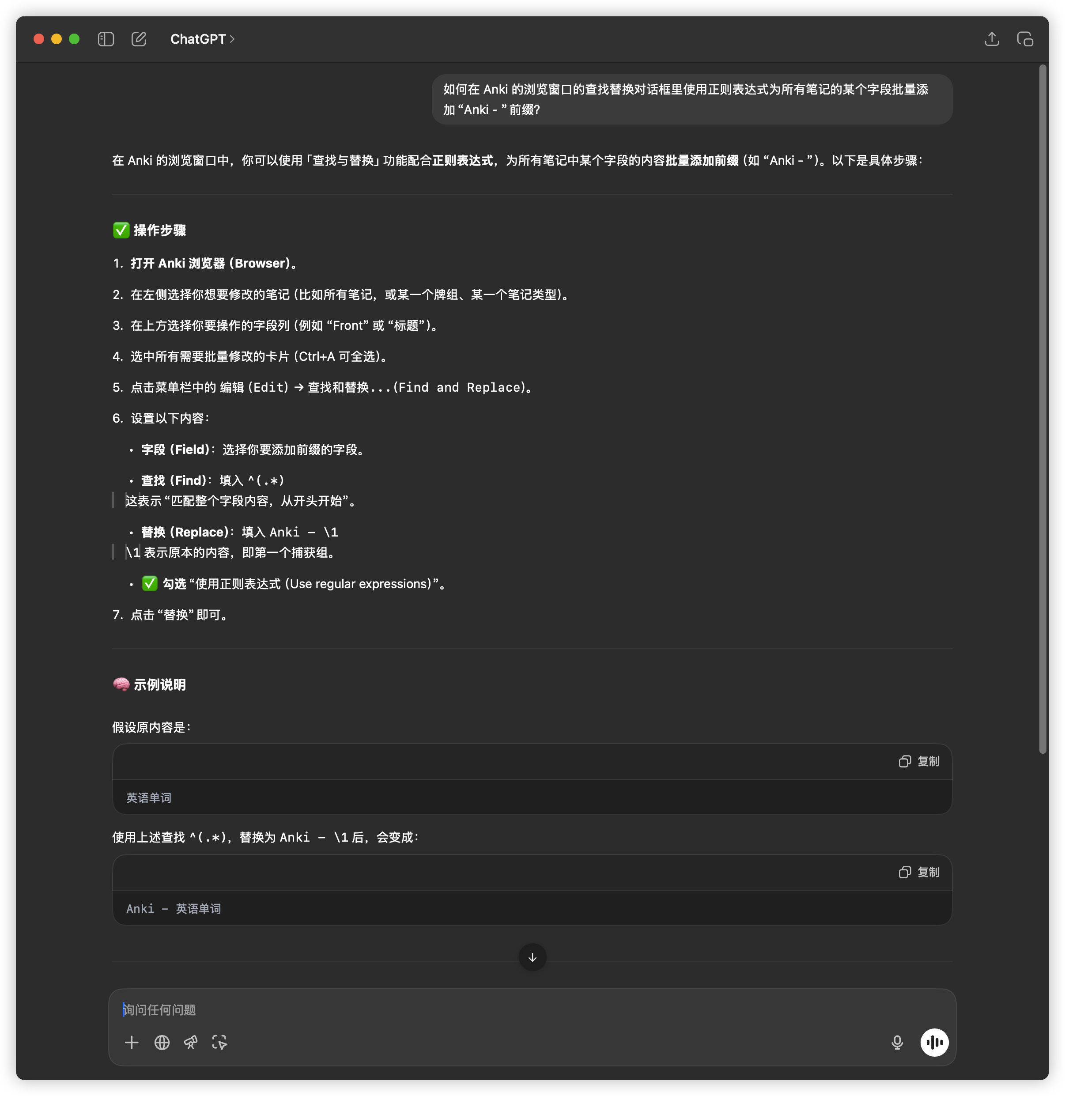
Task: Click the Ctrl+A select-all step
Action: [x=260, y=356]
